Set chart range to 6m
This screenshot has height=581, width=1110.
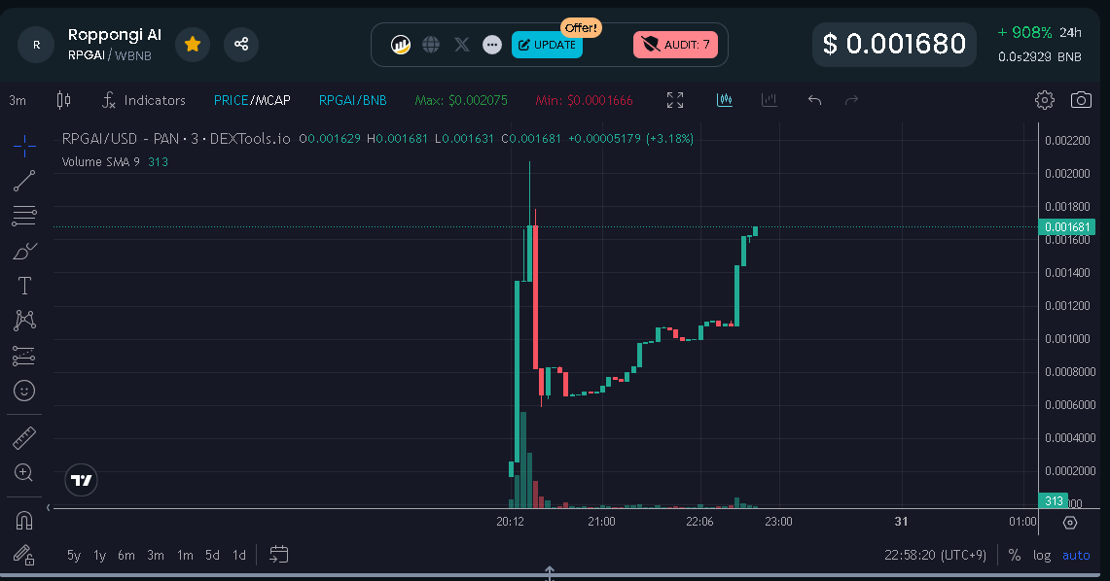pos(126,556)
